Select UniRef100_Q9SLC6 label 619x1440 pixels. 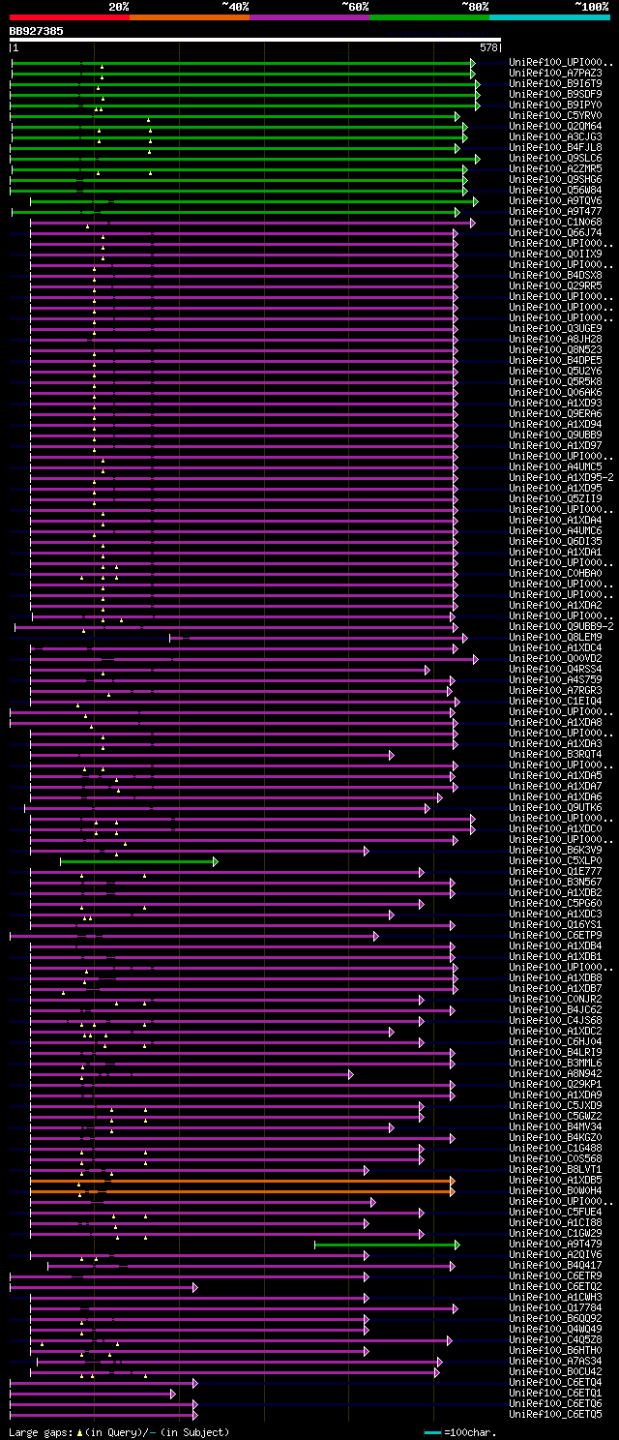(x=555, y=158)
